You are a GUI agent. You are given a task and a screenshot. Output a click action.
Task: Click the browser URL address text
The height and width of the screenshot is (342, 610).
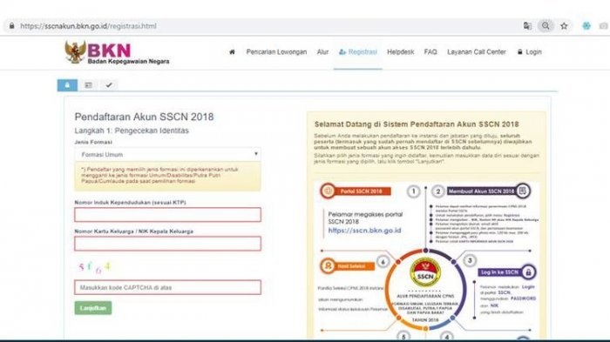tap(88, 26)
